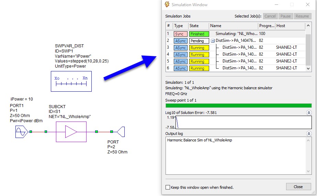Image resolution: width=317 pixels, height=196 pixels.
Task: Sort jobs by the Progress column header
Action: (267, 26)
